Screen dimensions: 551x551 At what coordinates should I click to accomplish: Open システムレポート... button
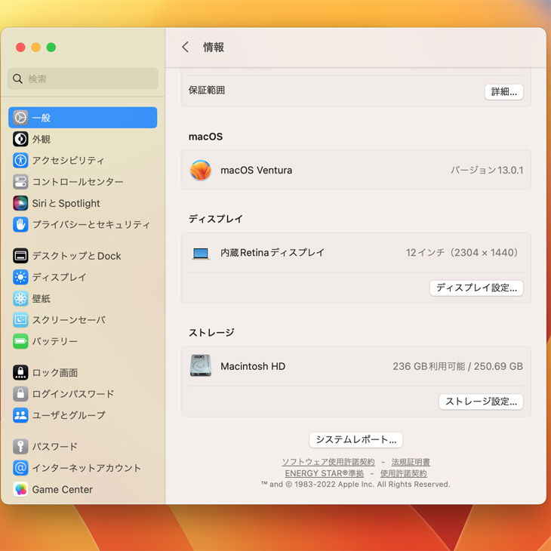356,440
